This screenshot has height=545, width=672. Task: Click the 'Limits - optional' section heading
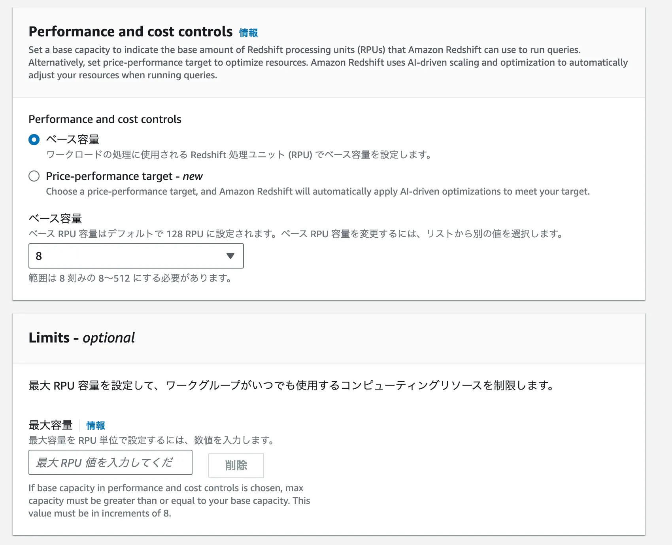coord(81,338)
